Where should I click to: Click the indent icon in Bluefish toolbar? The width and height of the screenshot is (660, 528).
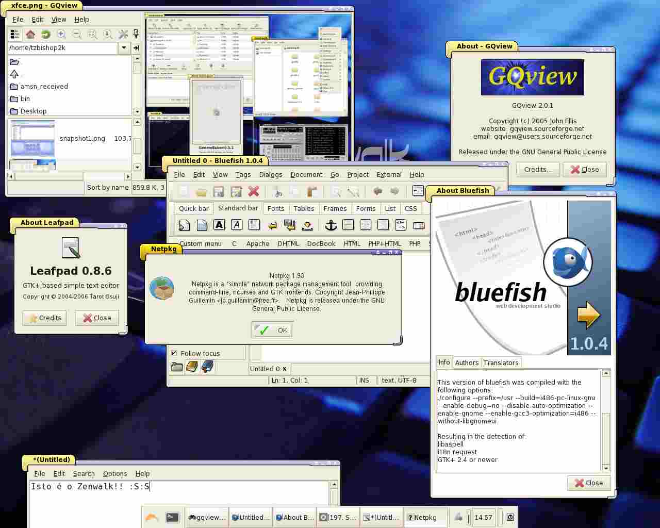tap(418, 191)
